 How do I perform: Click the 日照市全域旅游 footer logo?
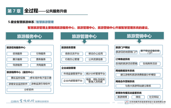30,101
